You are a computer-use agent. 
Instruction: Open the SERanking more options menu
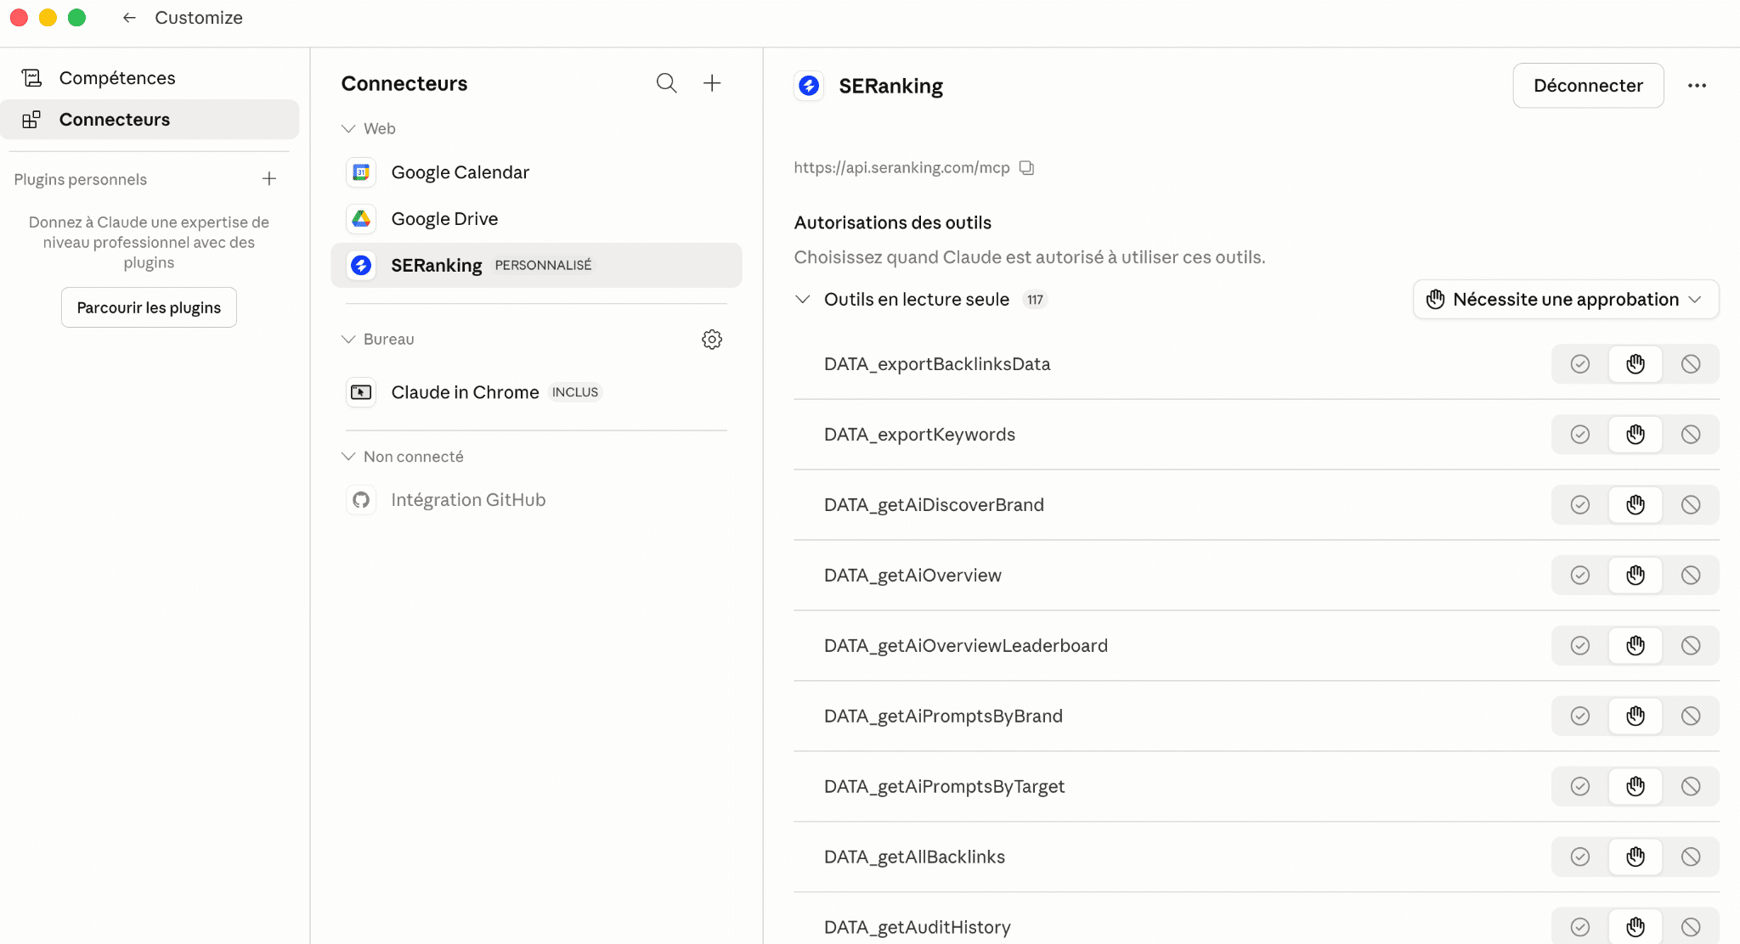[x=1697, y=86]
